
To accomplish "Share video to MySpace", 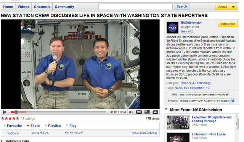I will click(13, 133).
